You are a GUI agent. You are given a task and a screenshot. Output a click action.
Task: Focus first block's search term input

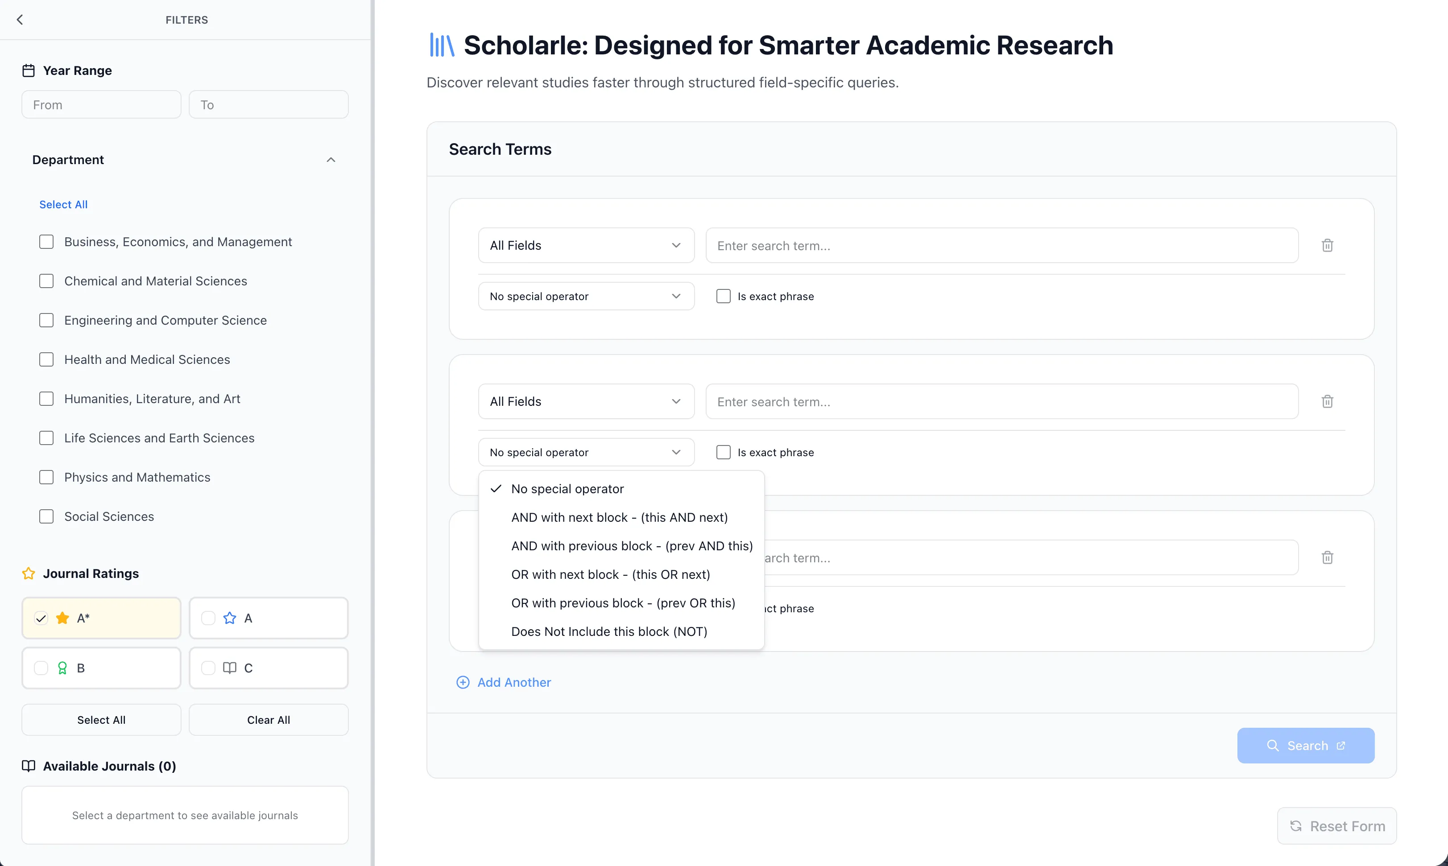click(1002, 246)
